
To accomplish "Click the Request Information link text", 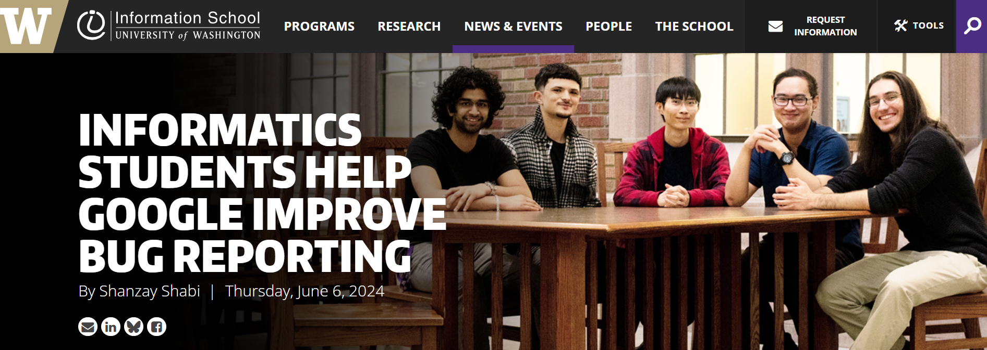I will click(825, 26).
